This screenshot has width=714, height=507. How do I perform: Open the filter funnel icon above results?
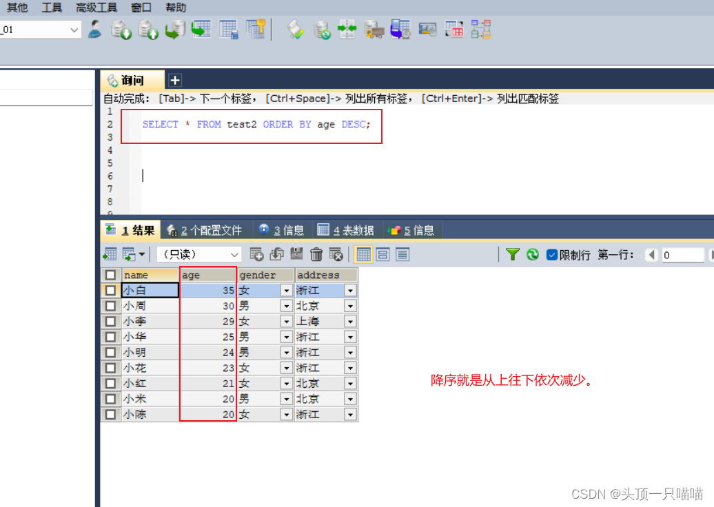[x=513, y=254]
